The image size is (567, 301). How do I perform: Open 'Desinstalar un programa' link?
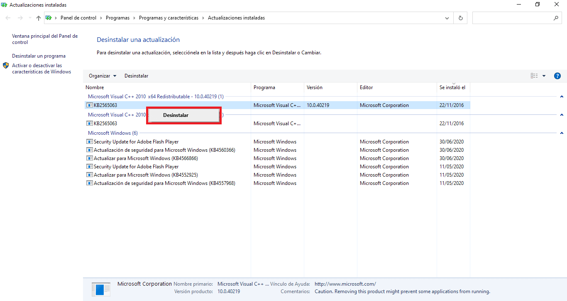(x=39, y=56)
